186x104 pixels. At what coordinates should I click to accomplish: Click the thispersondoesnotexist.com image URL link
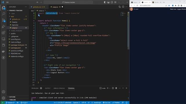pyautogui.click(x=75, y=43)
